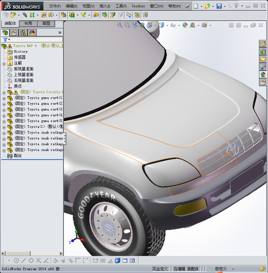Select 前视基准面 in the feature tree
Screen dimensions: 268x273
pyautogui.click(x=23, y=69)
